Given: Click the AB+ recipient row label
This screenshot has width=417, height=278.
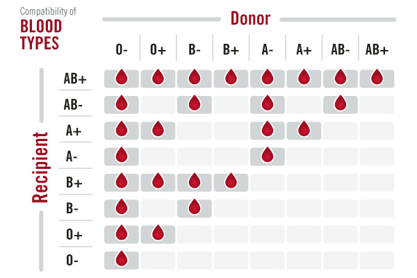Looking at the screenshot, I should tap(75, 79).
